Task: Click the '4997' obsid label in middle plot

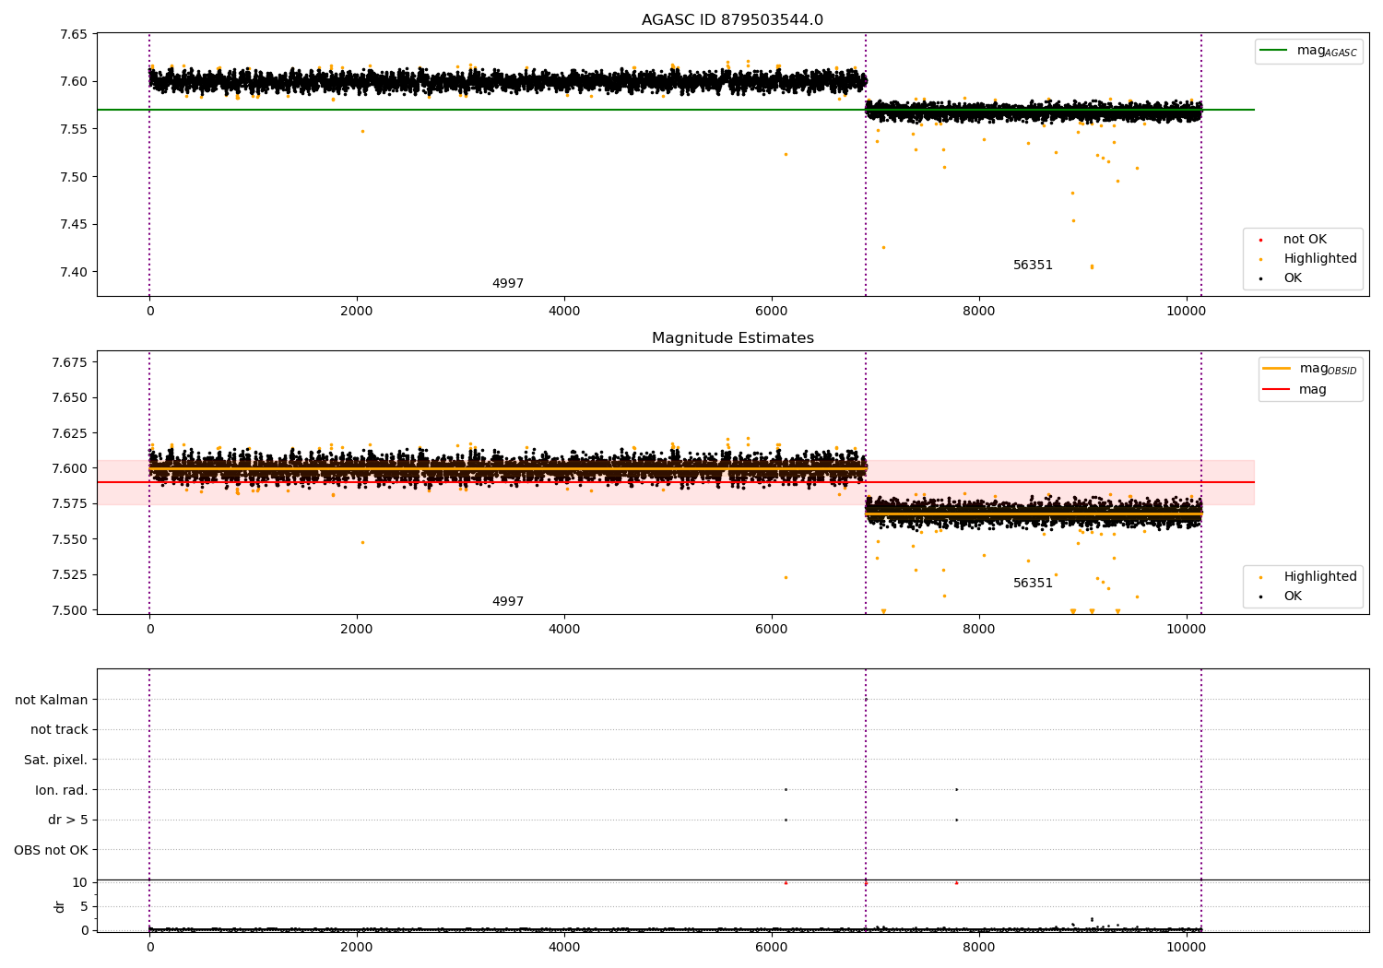Action: (x=508, y=602)
